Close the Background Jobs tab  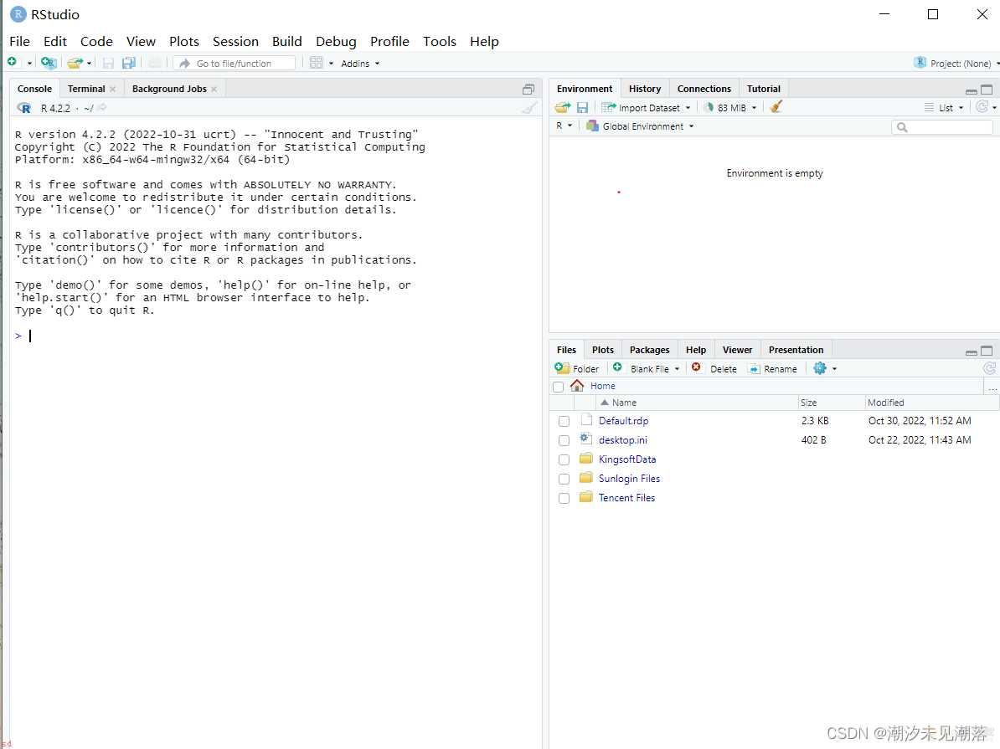(214, 90)
